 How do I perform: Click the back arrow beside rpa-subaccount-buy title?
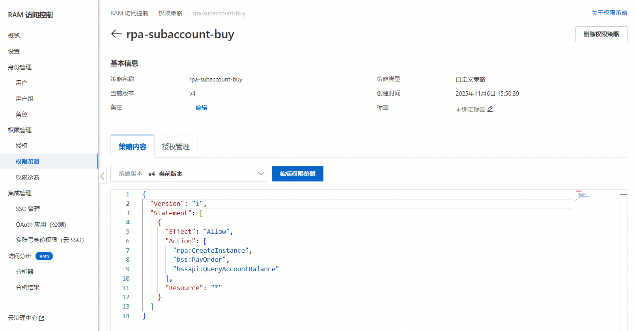[116, 34]
